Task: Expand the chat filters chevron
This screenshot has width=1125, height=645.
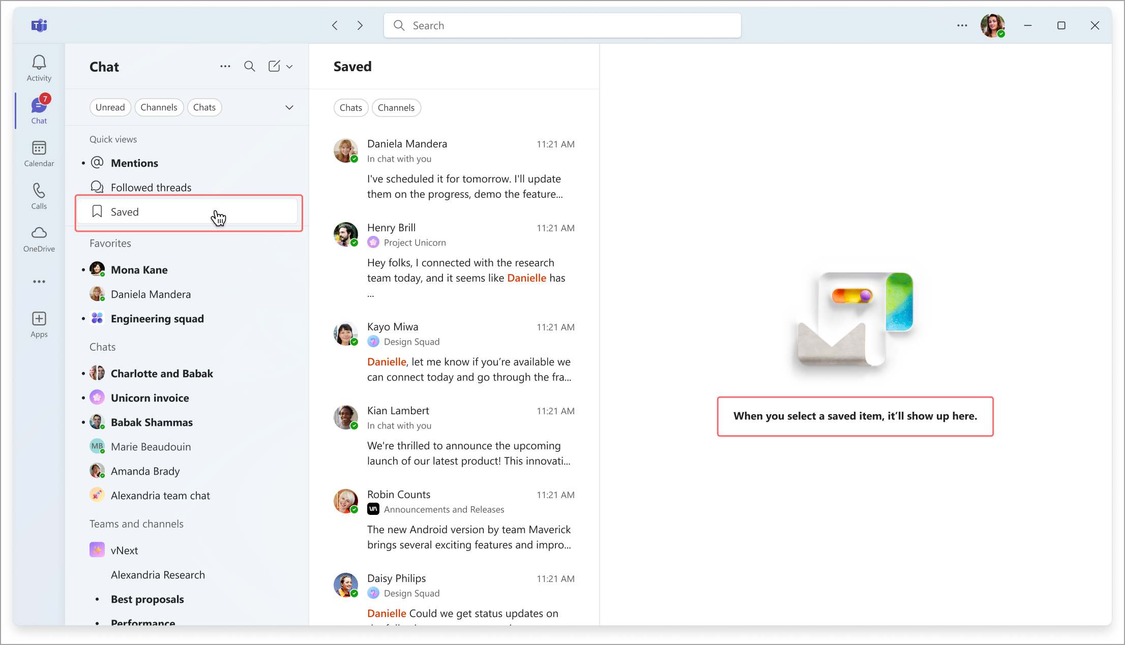Action: click(x=289, y=107)
